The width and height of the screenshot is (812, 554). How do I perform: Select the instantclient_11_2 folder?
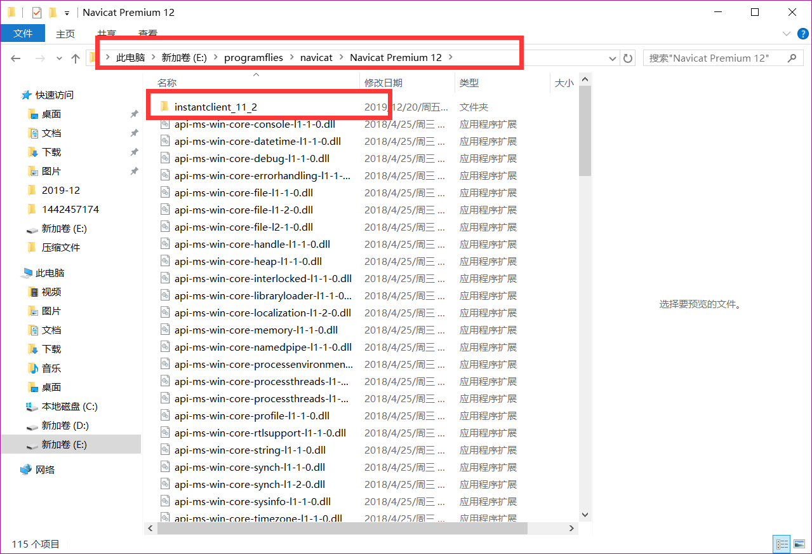(x=216, y=107)
